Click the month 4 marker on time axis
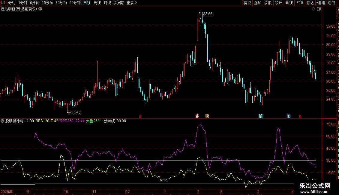Screen dimensions: 339x195 pyautogui.click(x=258, y=192)
